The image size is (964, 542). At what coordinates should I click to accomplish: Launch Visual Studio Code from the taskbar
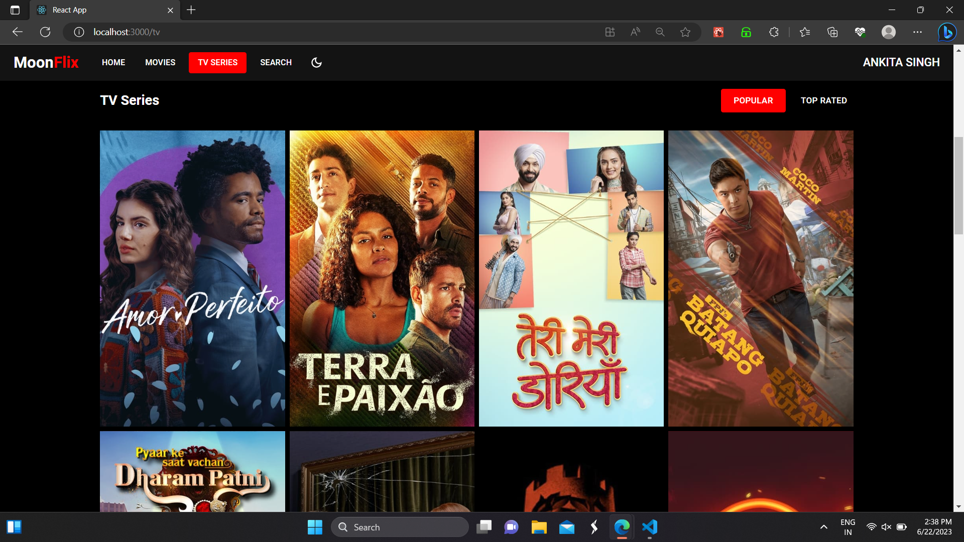tap(650, 527)
